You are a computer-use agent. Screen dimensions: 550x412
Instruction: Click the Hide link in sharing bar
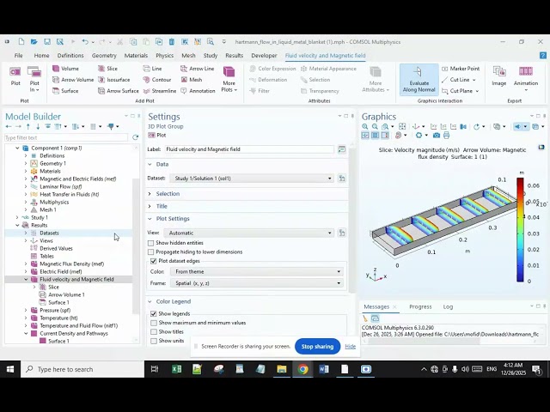point(350,346)
